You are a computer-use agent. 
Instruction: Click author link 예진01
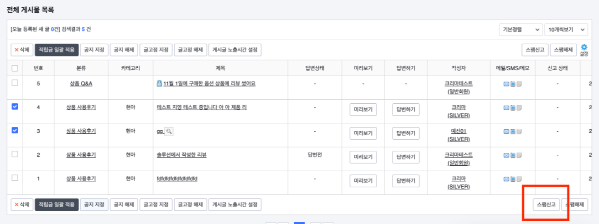click(x=458, y=131)
